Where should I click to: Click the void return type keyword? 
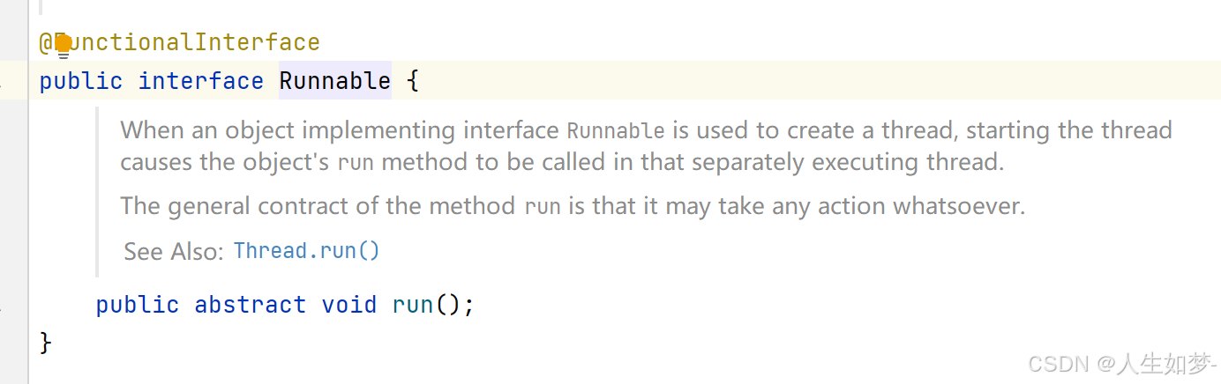pos(349,305)
